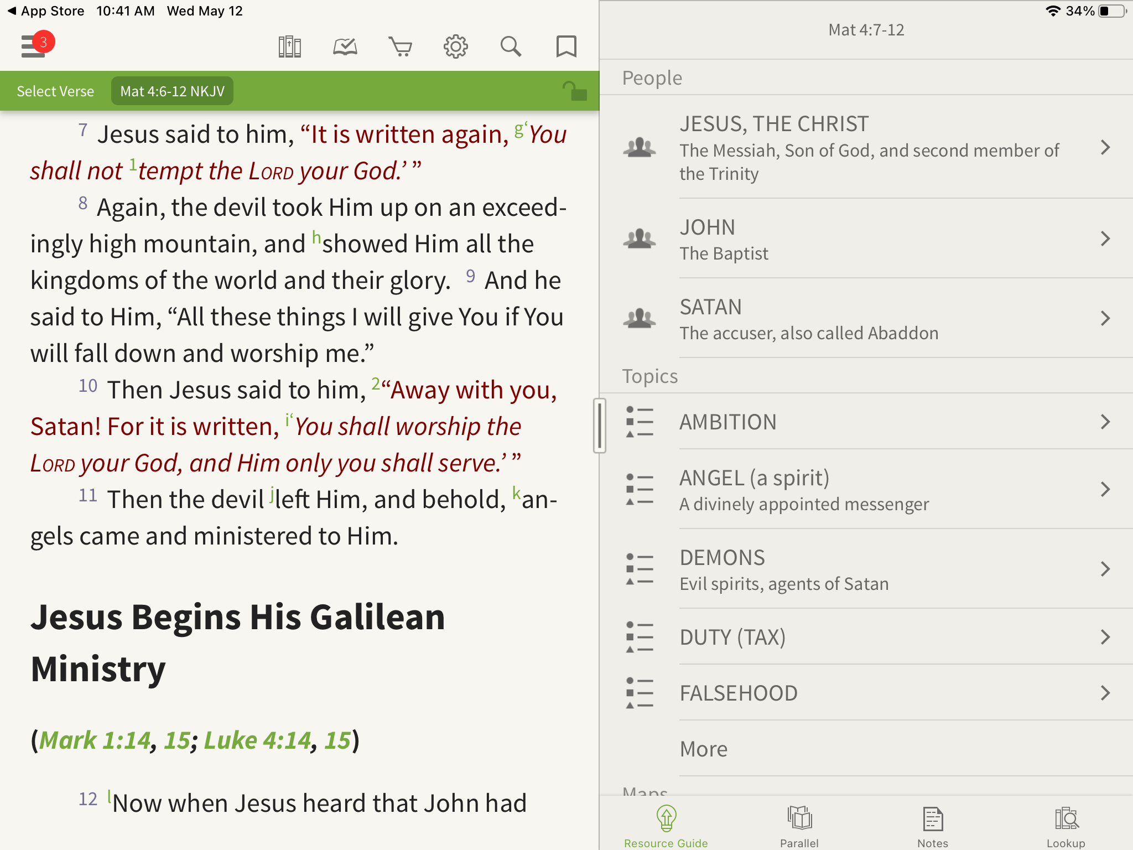The width and height of the screenshot is (1133, 850).
Task: Tap the topic list icon beside DUTY (TAX)
Action: coord(640,637)
